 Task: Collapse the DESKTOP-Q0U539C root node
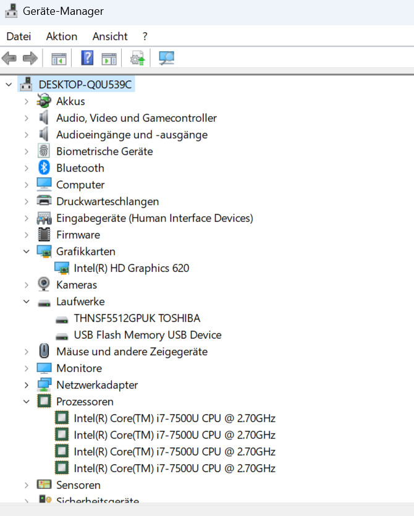pos(9,85)
